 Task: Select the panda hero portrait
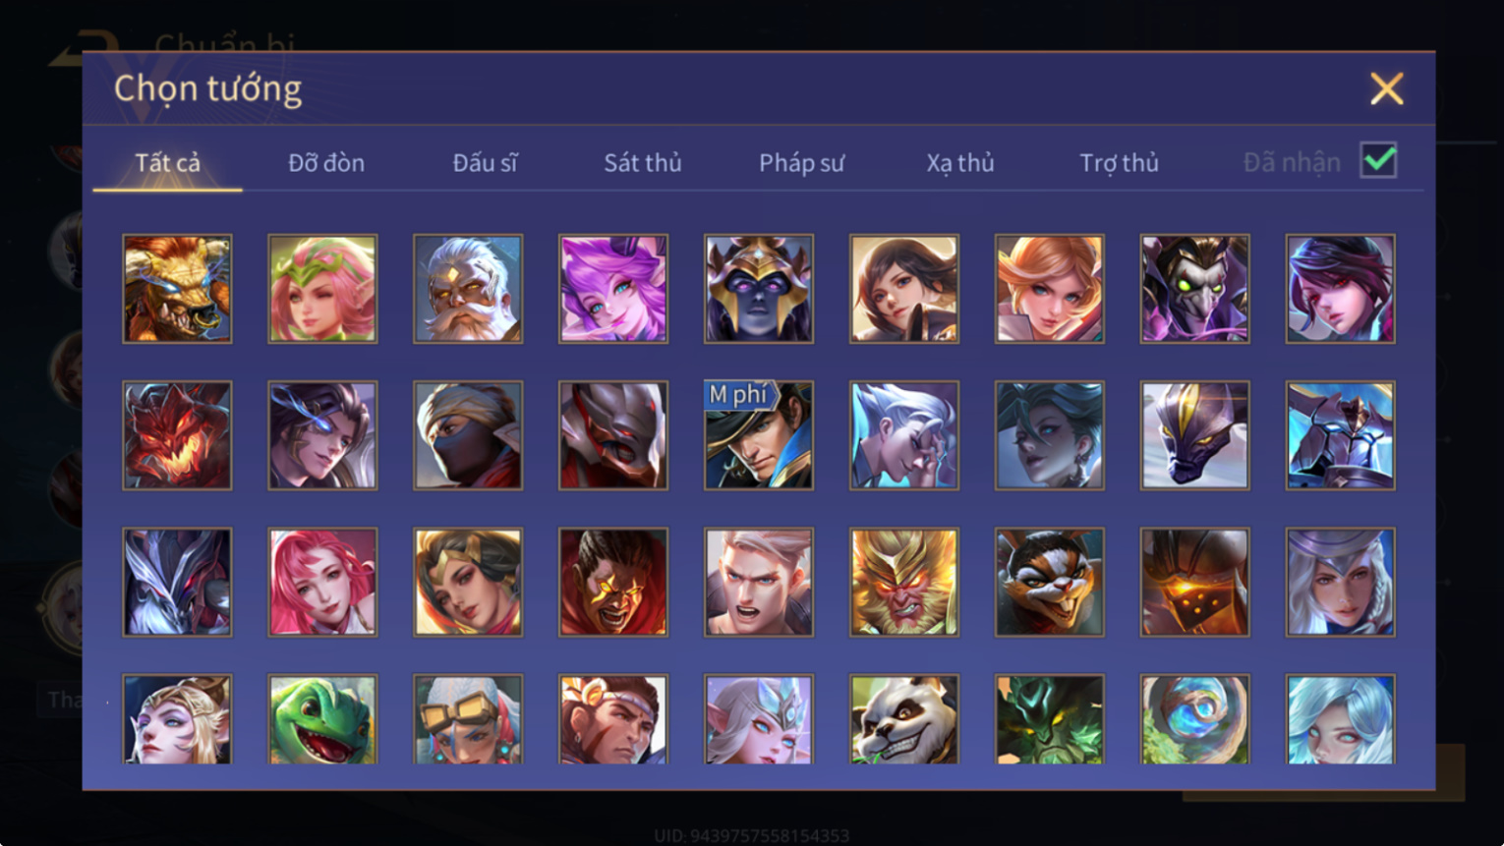903,719
